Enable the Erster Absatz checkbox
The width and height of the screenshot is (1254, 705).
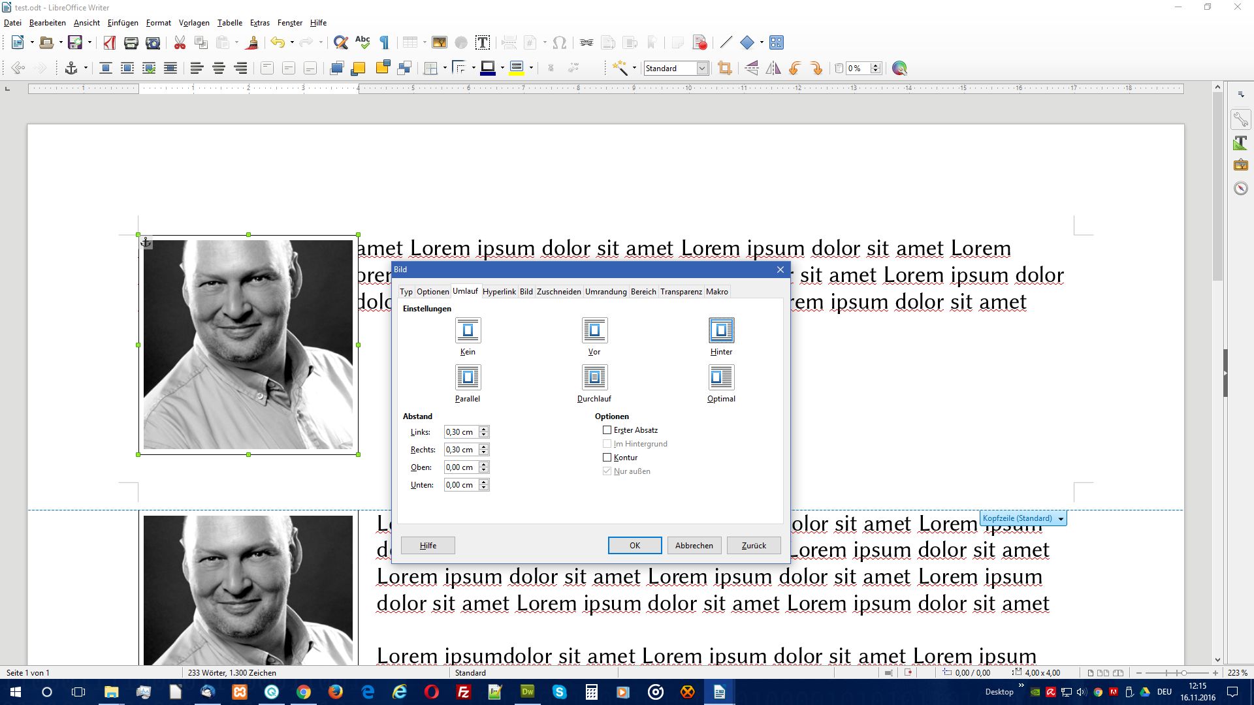(607, 430)
